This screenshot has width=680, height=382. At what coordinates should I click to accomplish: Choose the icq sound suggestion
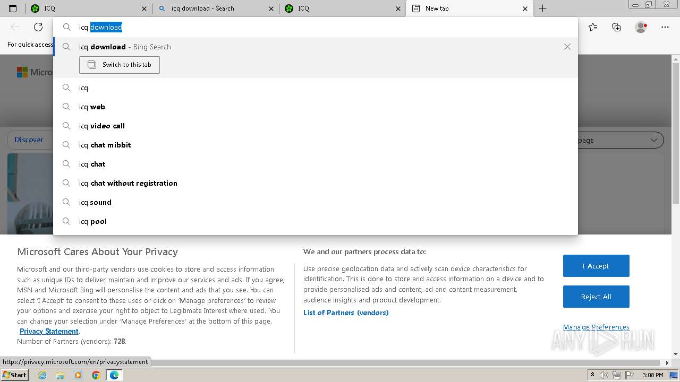pos(316,202)
